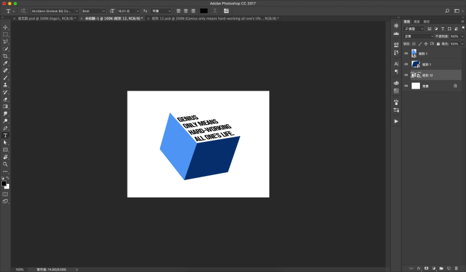Open the Character panel icon in the dock
The height and width of the screenshot is (272, 466).
pos(395,64)
